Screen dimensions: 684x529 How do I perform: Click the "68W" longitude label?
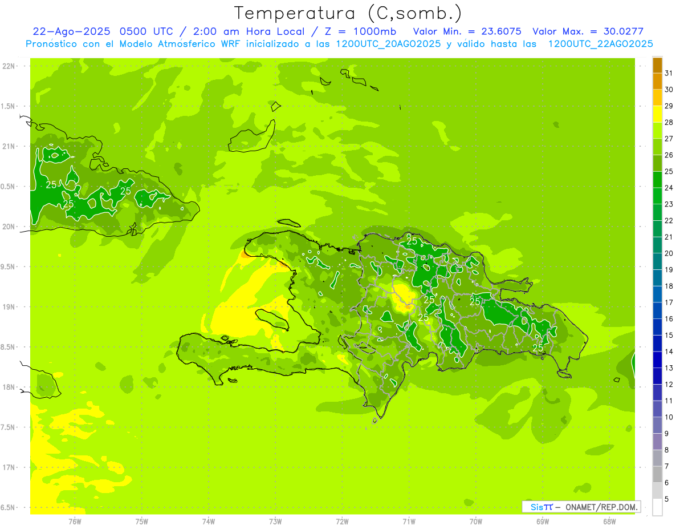609,522
